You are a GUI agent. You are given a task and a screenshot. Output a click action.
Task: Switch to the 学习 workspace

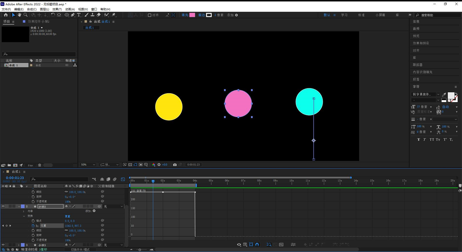click(x=344, y=15)
